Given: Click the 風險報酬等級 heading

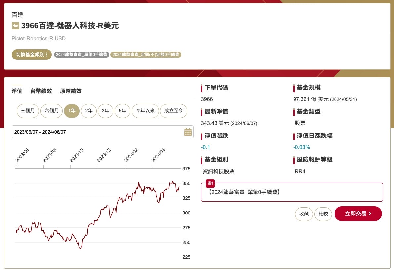Looking at the screenshot, I should pos(315,160).
